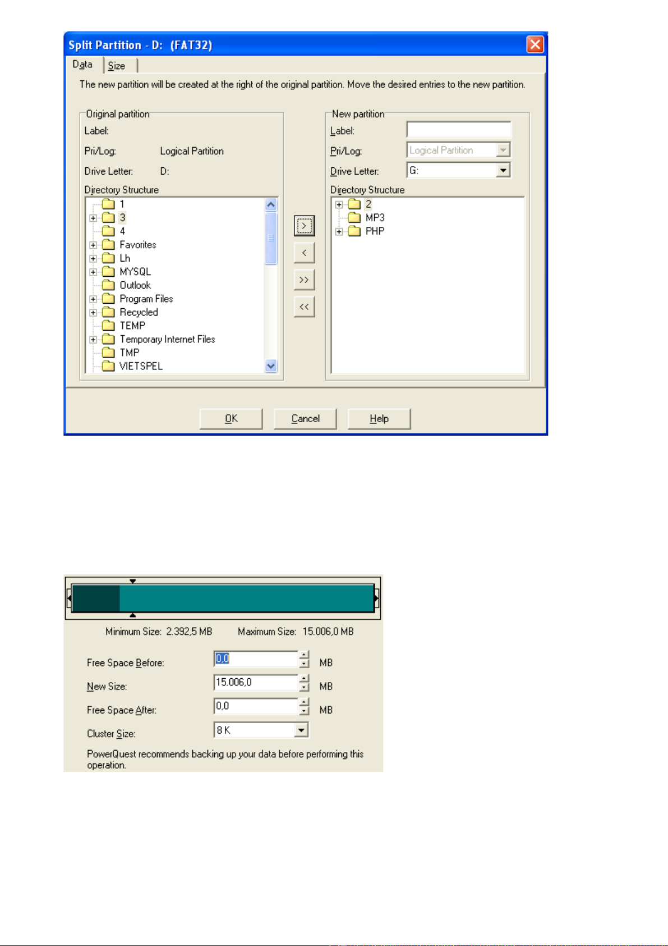The width and height of the screenshot is (668, 946).
Task: Select the Outlook folder
Action: click(x=135, y=285)
